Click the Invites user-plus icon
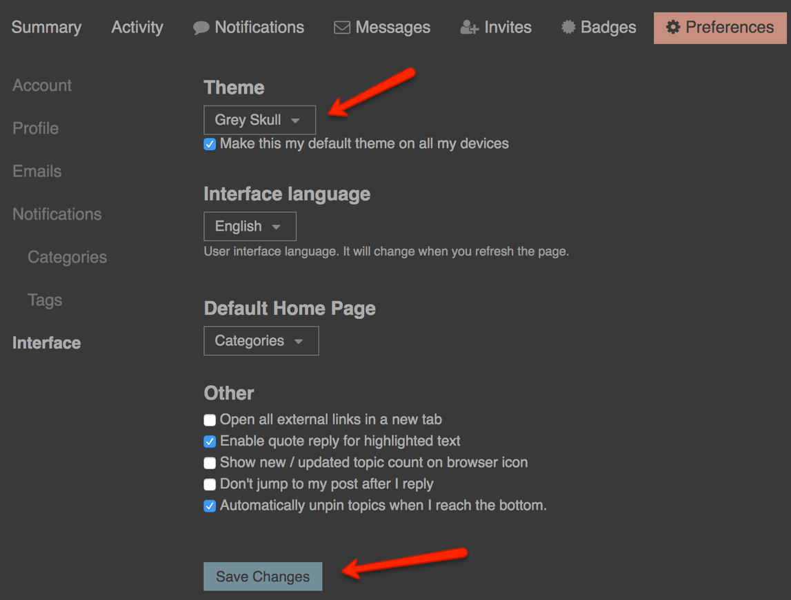Screen dimensions: 791x600 pos(469,28)
